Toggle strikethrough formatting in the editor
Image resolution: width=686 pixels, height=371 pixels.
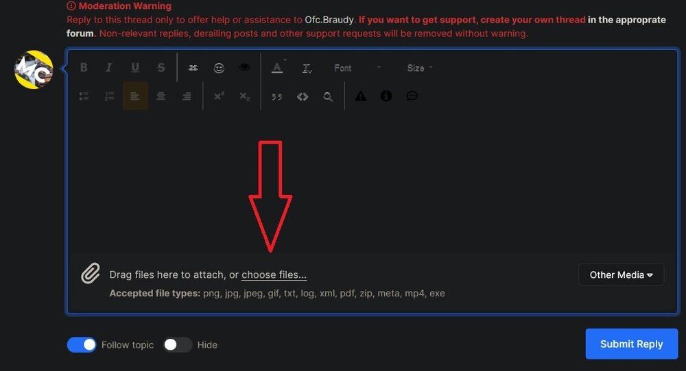click(x=161, y=68)
